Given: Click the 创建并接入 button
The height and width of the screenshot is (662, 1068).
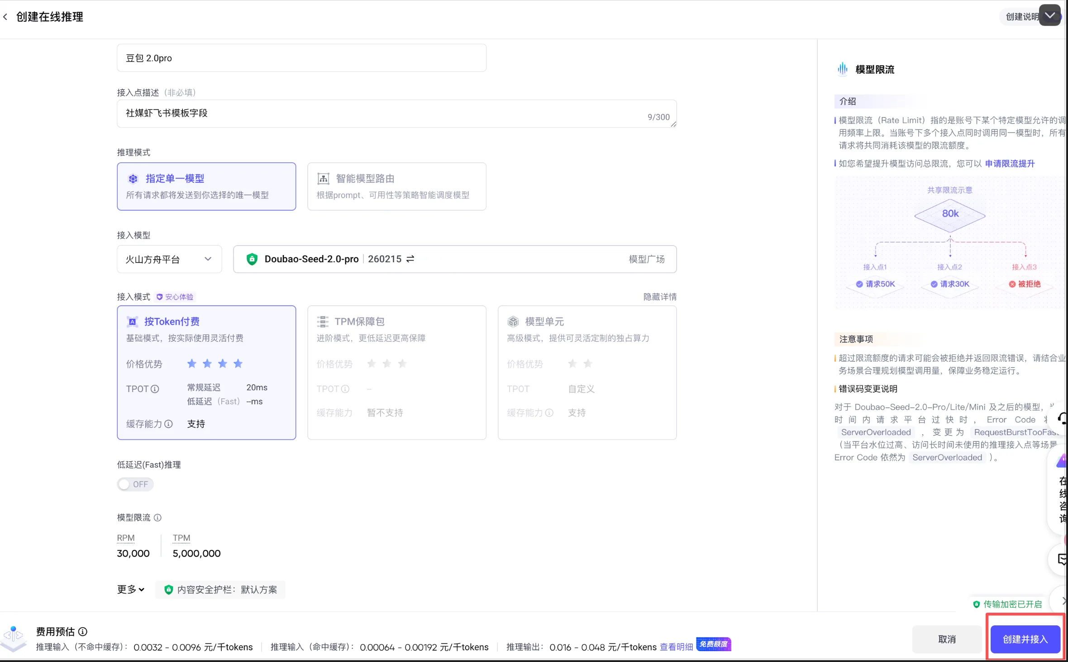Looking at the screenshot, I should tap(1025, 639).
